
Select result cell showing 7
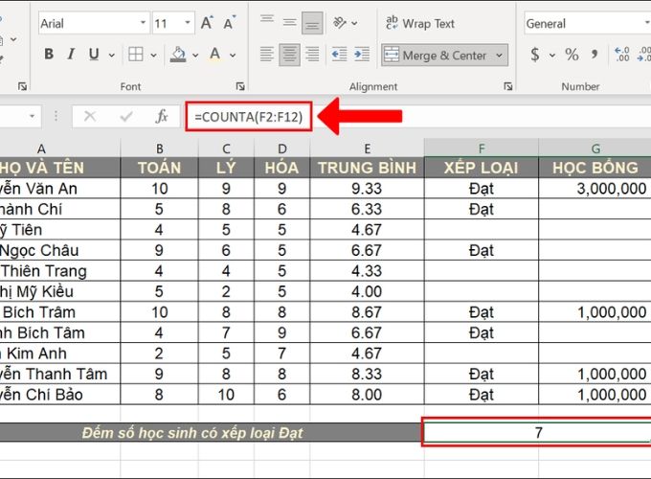538,432
